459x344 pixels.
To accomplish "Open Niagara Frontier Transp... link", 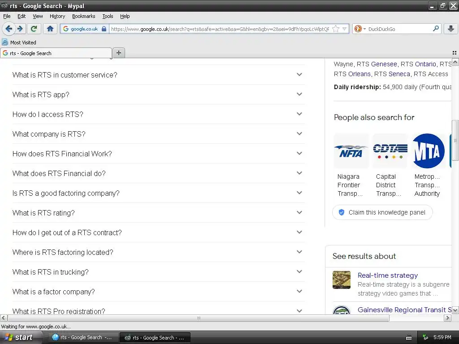I will 350,185.
